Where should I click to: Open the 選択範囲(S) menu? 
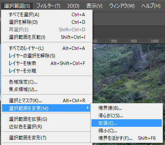17,6
